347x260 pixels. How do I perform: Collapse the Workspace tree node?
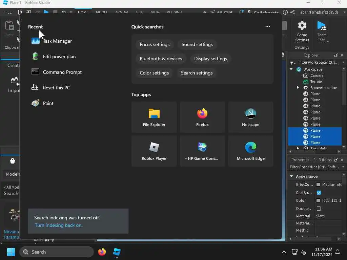tap(291, 69)
